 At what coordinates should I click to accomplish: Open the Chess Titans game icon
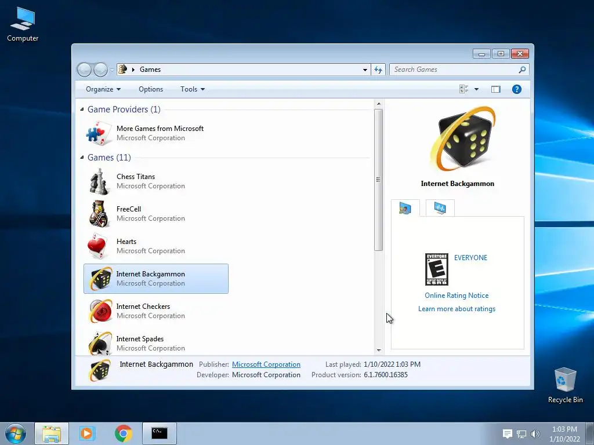[x=99, y=181]
